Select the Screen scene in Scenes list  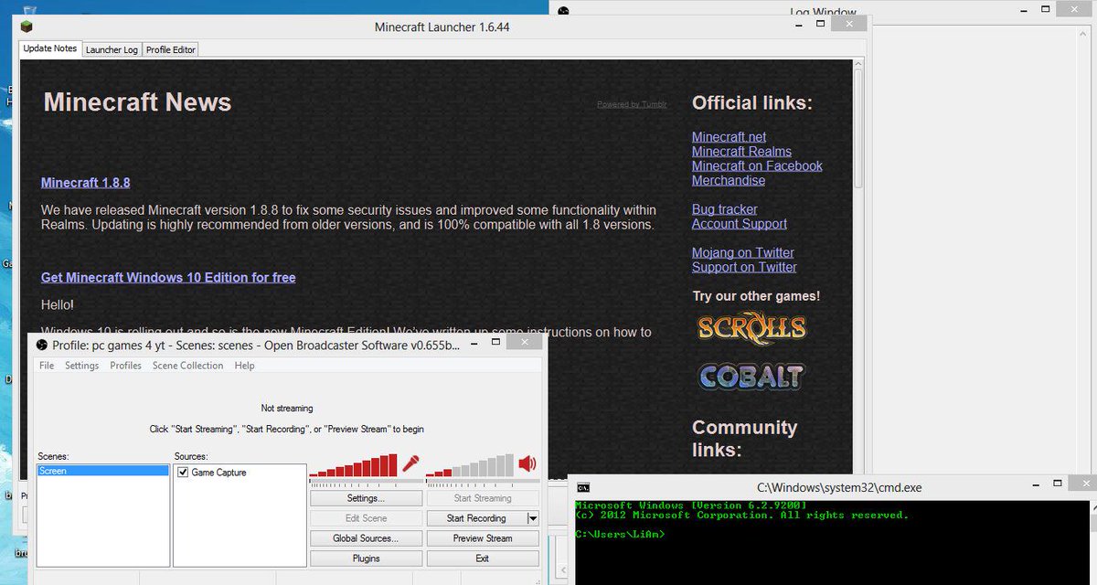click(x=103, y=472)
